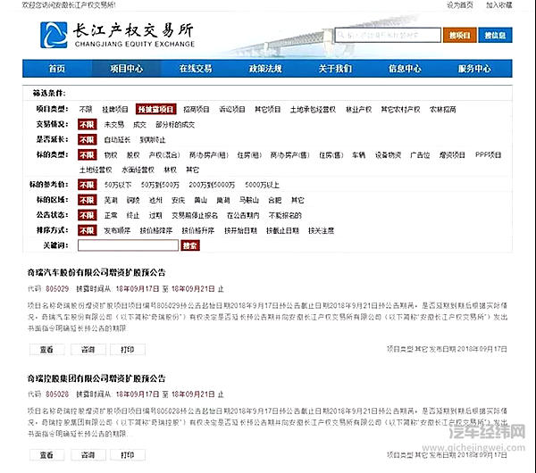Open 奇瑞汽车股份有限公司增资扩股预公告 title

96,272
